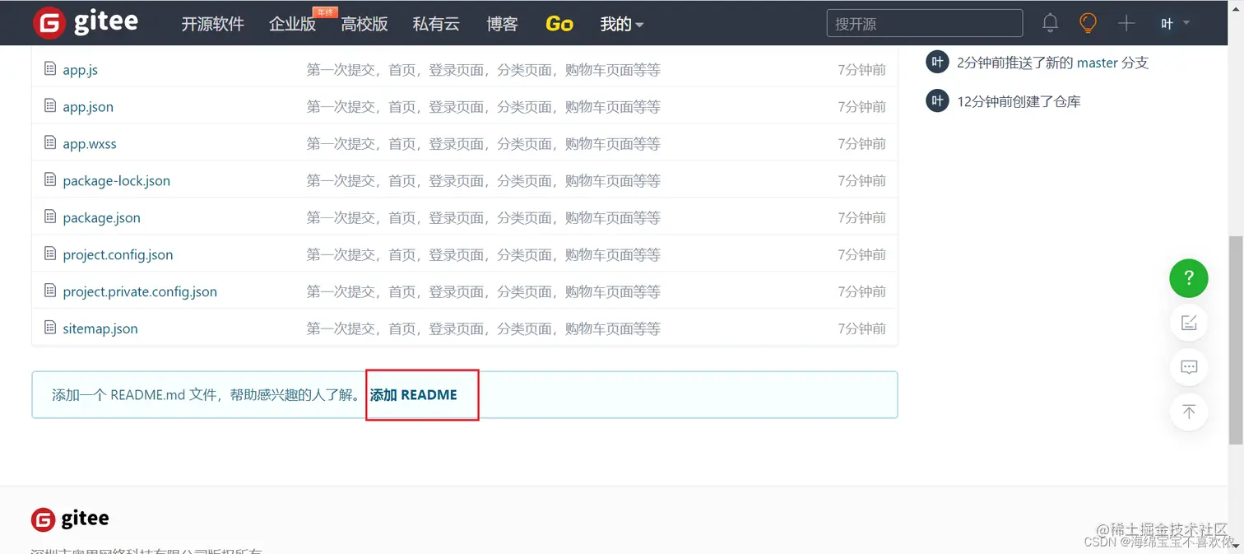Click the plus create icon
1244x554 pixels.
coord(1126,23)
